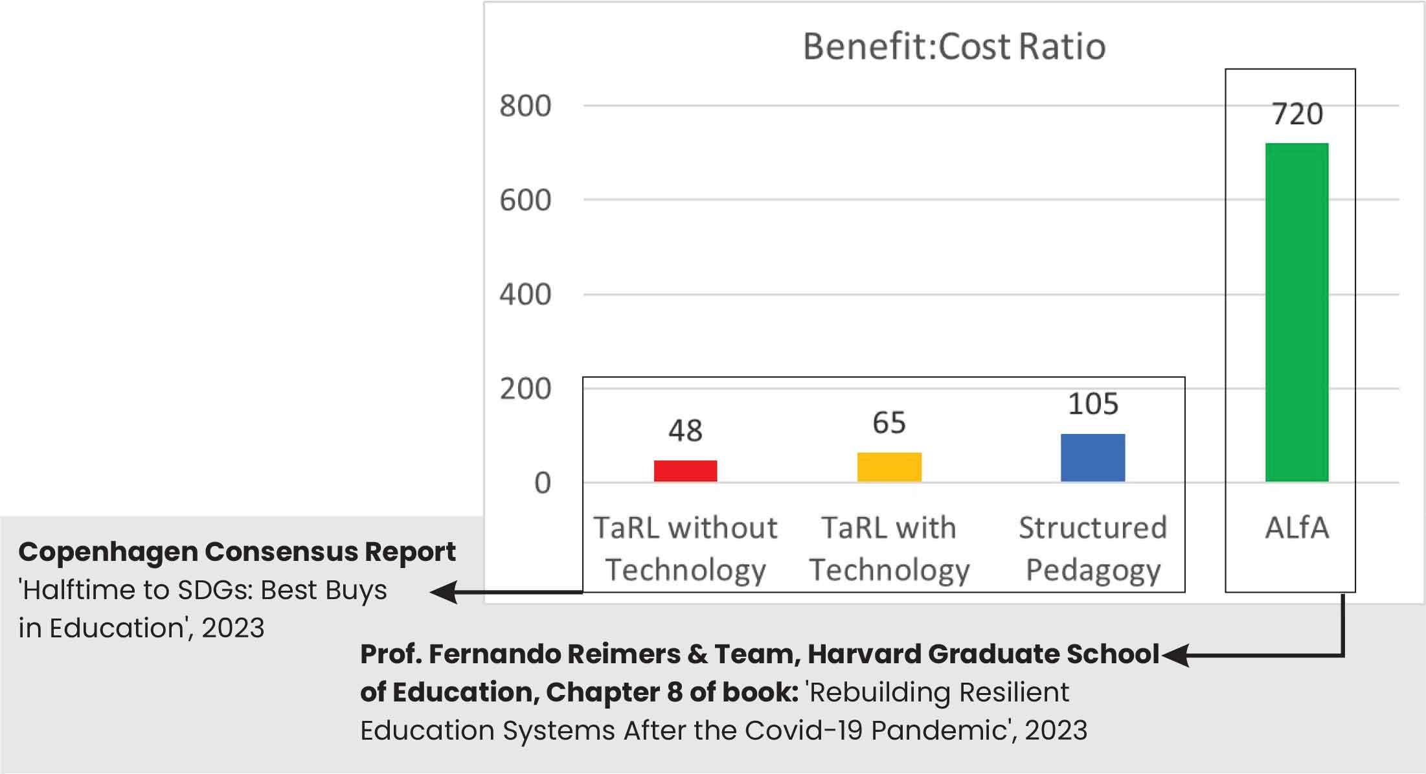Click the arrowhead pointing to Copenhagen report text
1426x774 pixels.
(444, 591)
